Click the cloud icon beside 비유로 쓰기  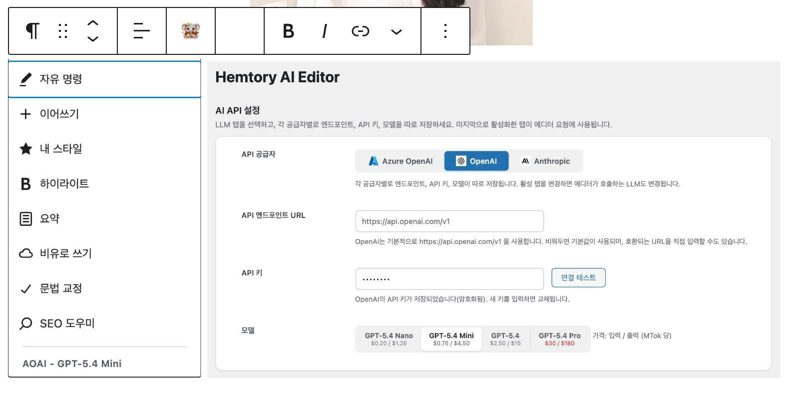tap(26, 253)
